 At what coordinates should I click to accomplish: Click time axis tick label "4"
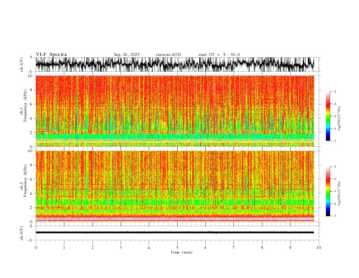tap(149, 248)
